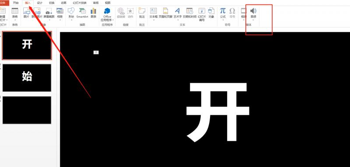The image size is (350, 167).
Task: Open the Audio (音频) speaker menu
Action: (x=253, y=14)
